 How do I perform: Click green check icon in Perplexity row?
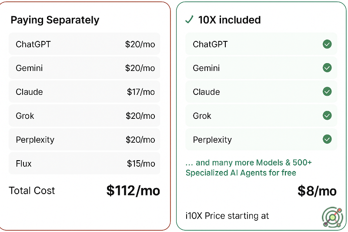[x=327, y=140]
